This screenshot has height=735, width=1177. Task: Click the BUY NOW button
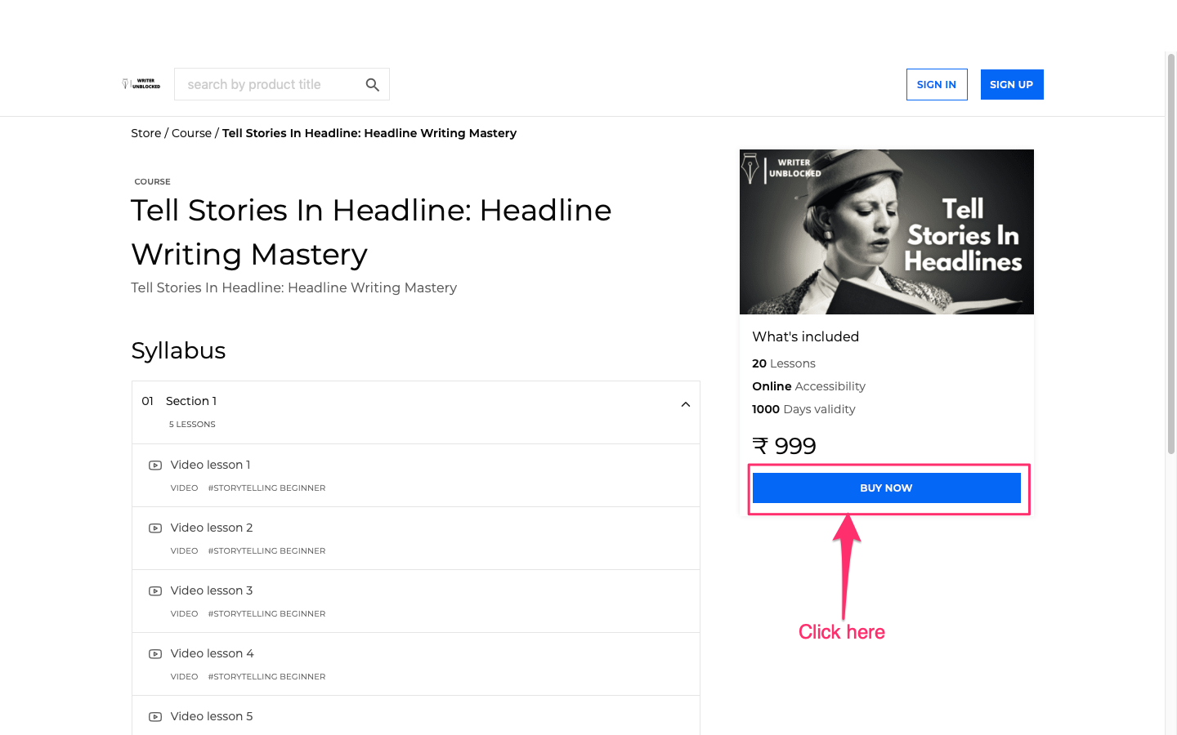(886, 488)
